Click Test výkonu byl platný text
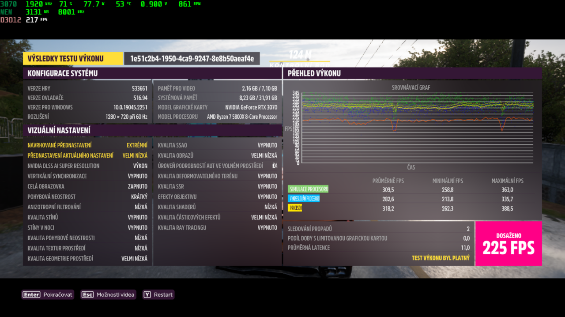565x317 pixels. (x=441, y=258)
